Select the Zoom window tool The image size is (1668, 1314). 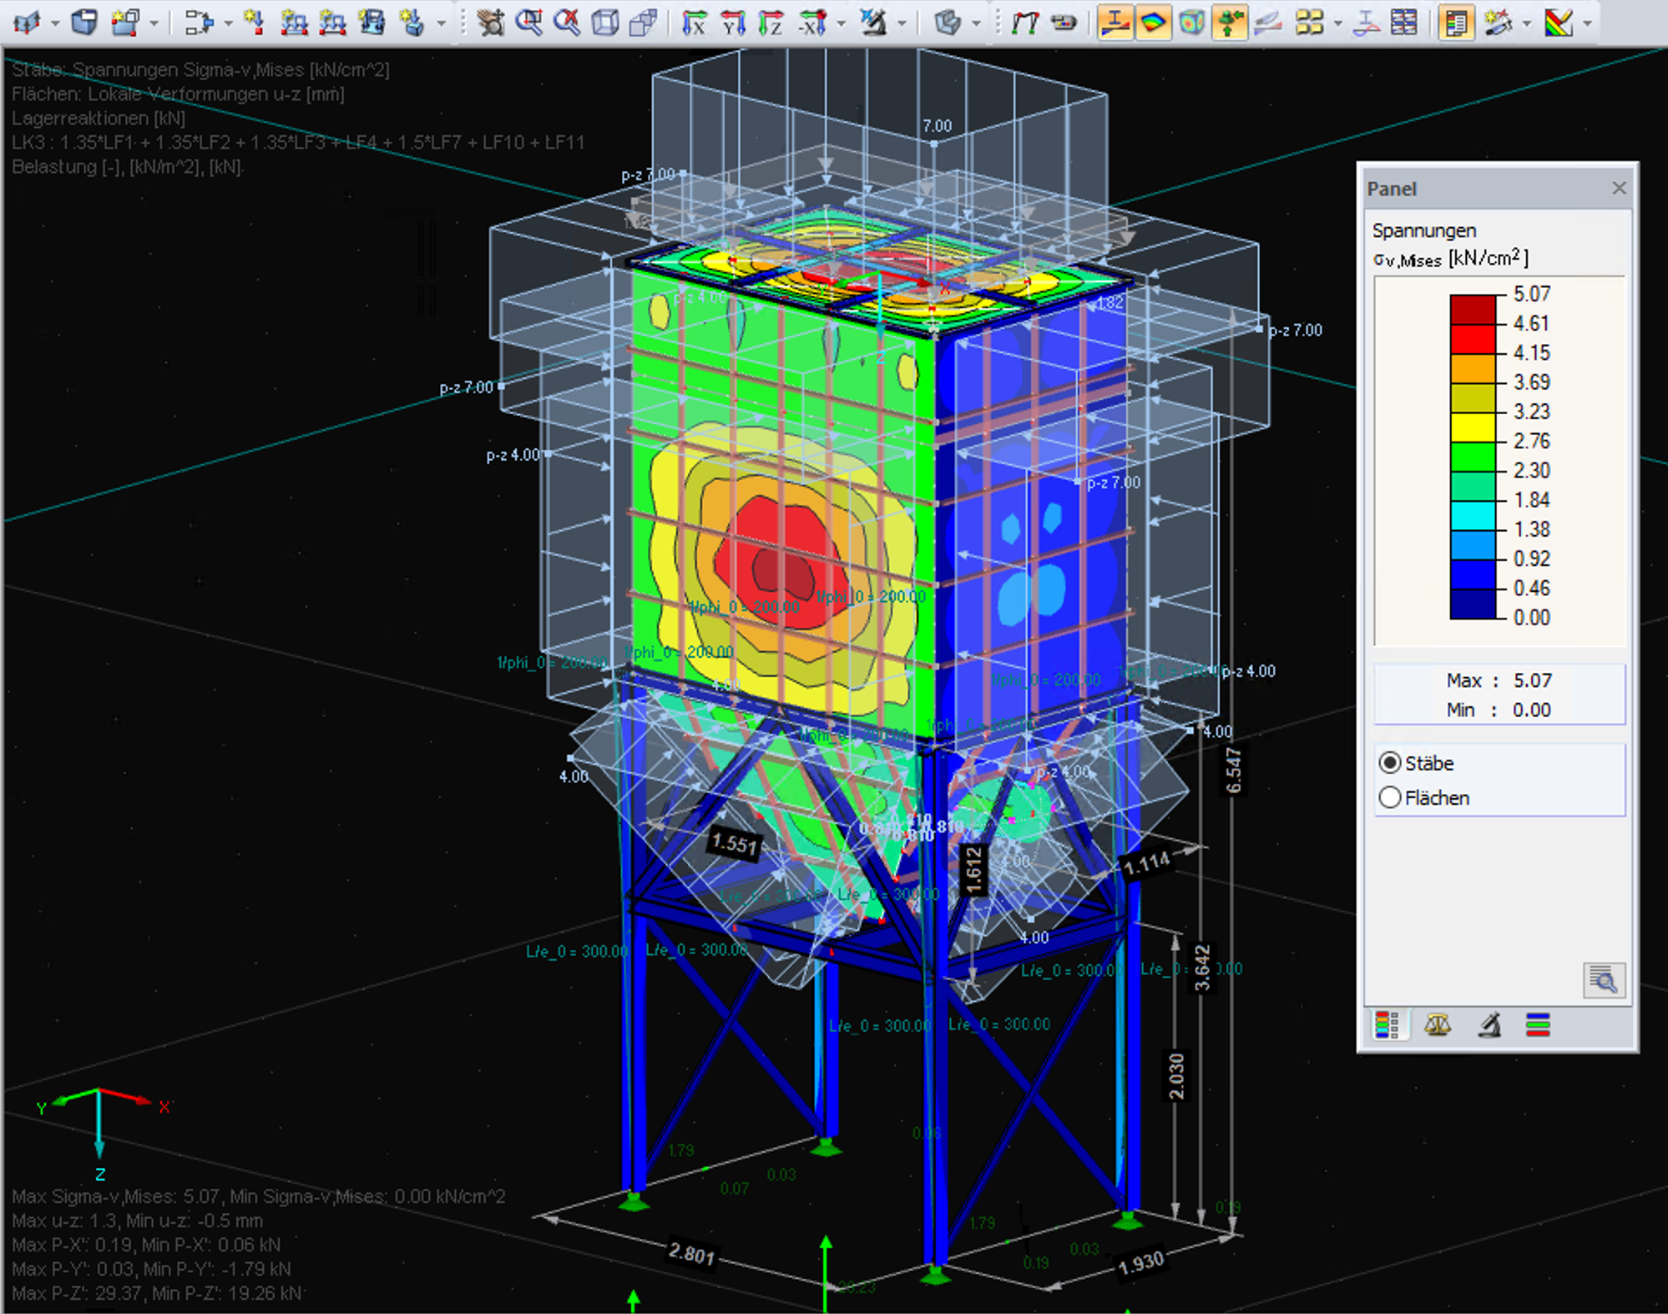pyautogui.click(x=528, y=23)
